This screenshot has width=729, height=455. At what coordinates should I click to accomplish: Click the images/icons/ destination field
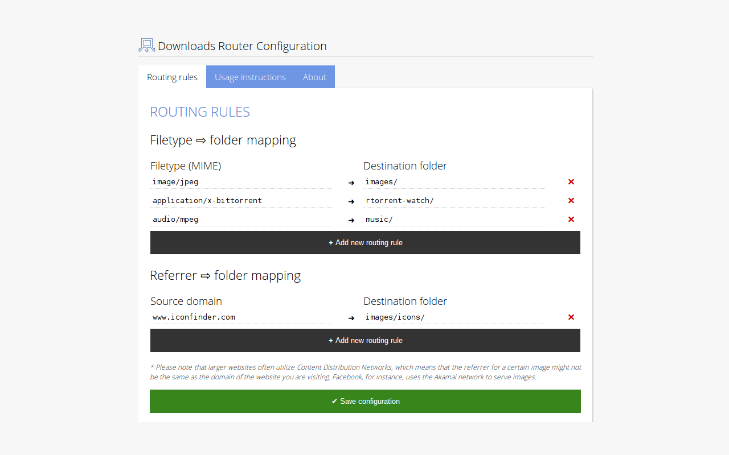(x=454, y=317)
